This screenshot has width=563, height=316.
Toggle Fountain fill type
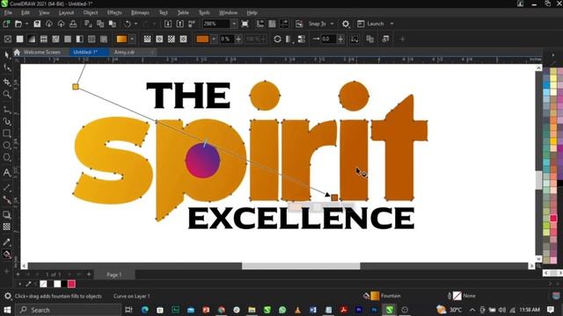(32, 39)
